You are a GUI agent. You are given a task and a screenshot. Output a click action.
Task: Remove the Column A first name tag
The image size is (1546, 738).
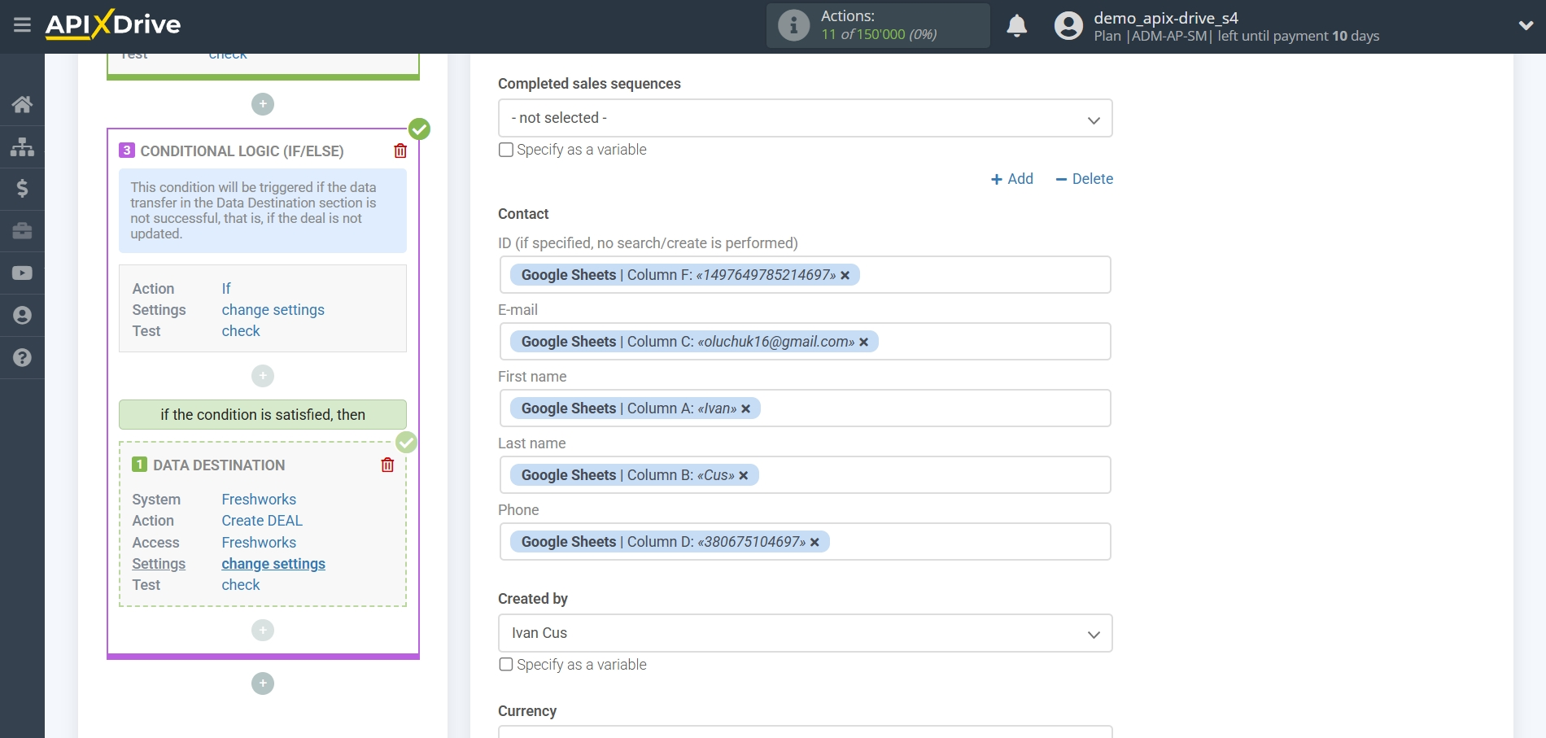click(746, 409)
